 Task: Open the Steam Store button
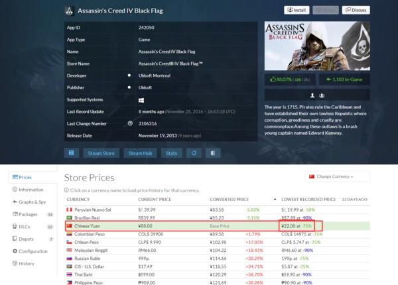(x=101, y=153)
